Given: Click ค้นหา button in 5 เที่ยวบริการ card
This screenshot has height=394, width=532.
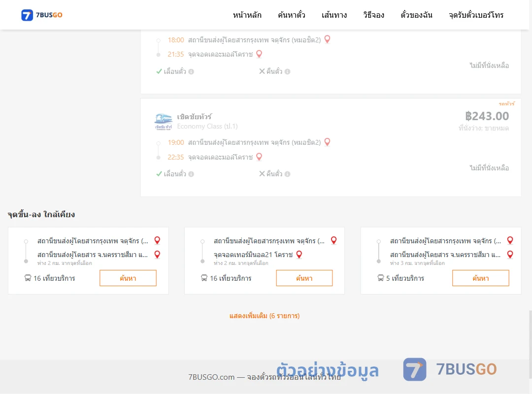Looking at the screenshot, I should click(x=481, y=278).
